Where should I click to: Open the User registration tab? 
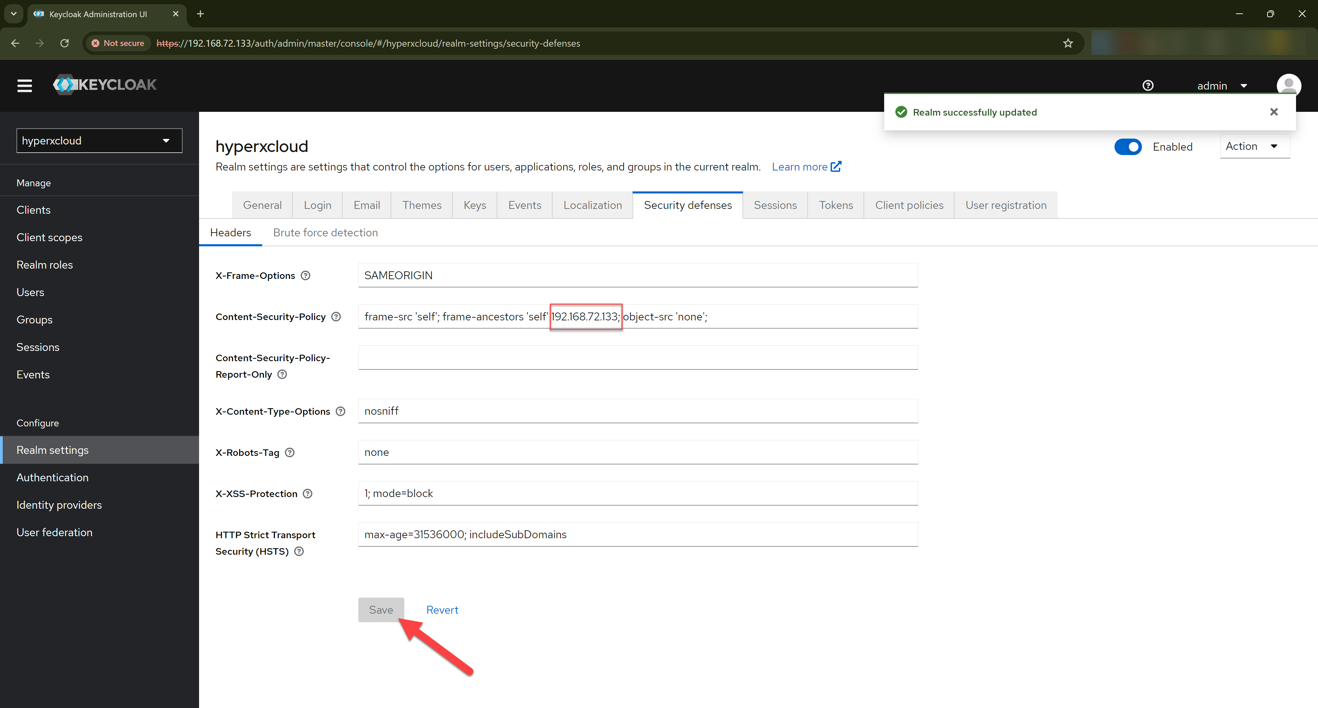tap(1006, 205)
